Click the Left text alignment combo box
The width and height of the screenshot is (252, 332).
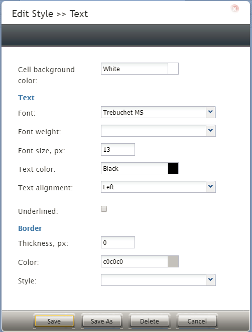coord(153,187)
